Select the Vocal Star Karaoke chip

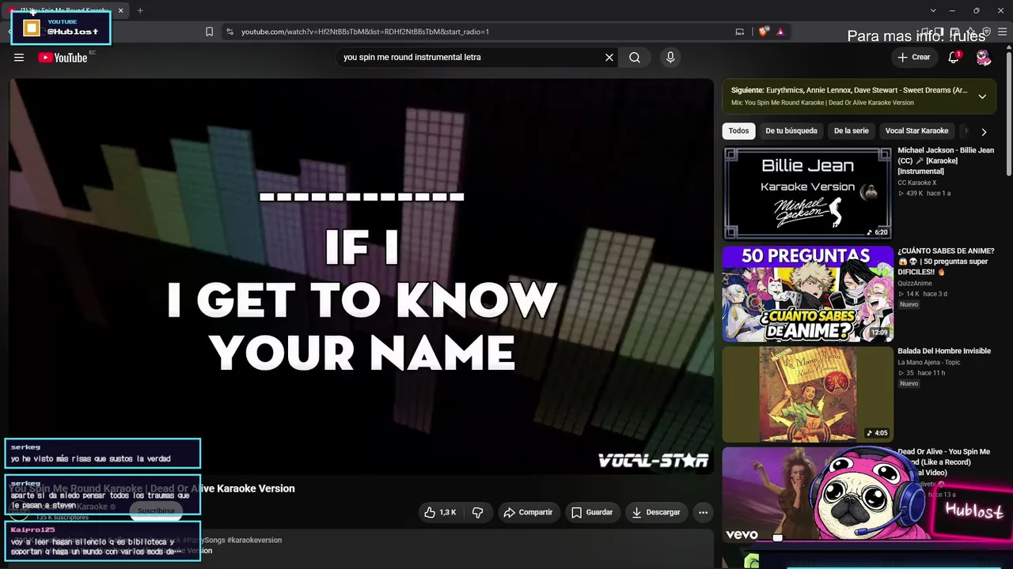click(916, 131)
